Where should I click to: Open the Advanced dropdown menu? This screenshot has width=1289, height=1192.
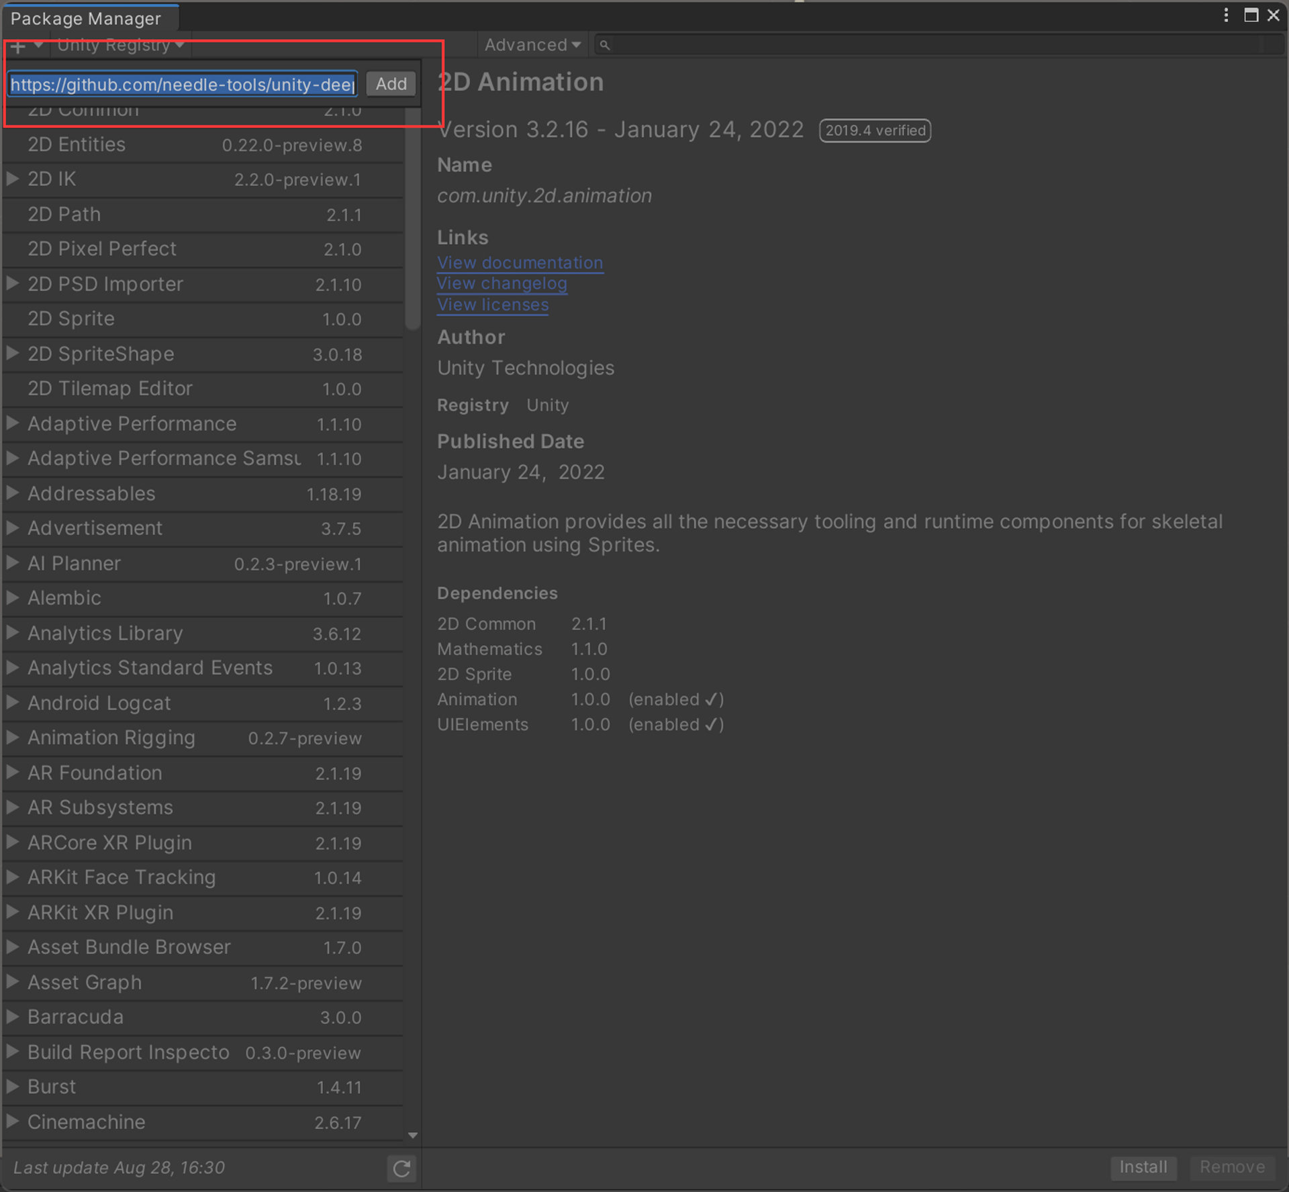(531, 44)
